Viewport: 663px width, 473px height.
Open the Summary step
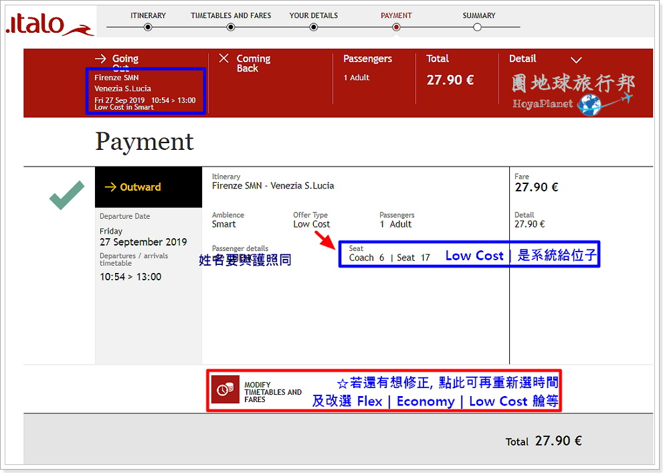(x=478, y=15)
